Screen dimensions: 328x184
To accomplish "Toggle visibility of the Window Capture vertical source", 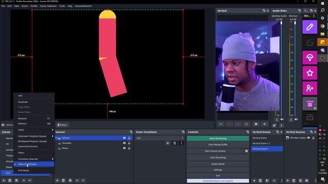I will click(x=309, y=137).
